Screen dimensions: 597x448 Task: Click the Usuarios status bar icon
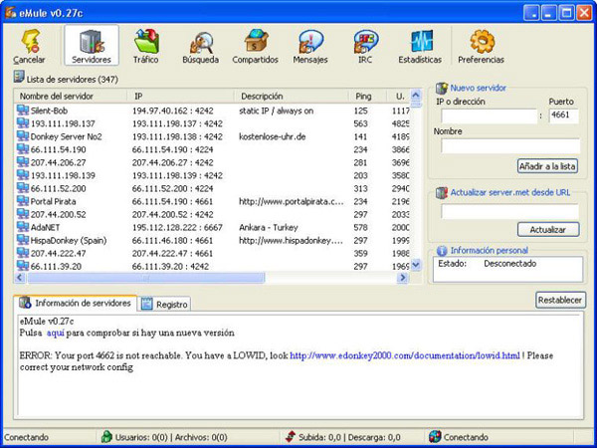(107, 437)
